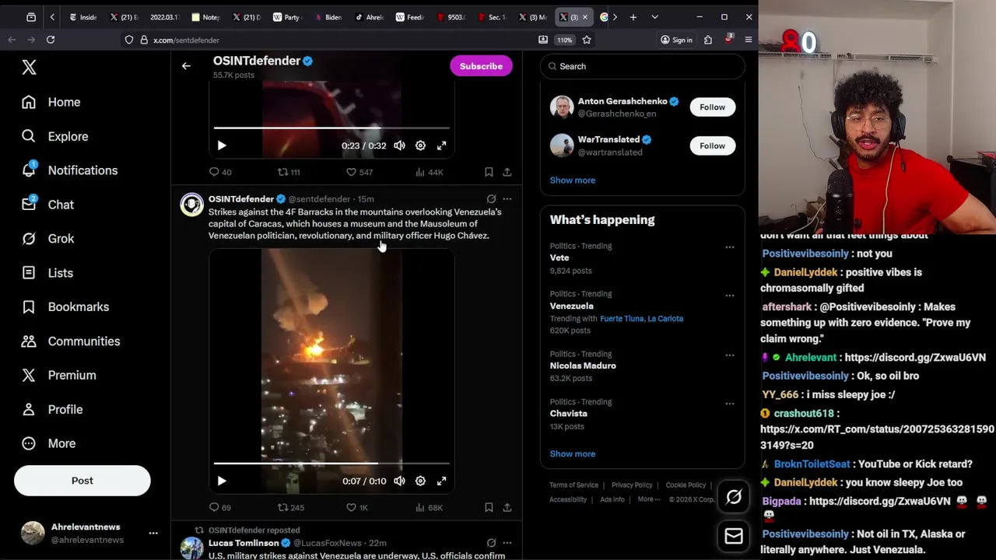
Task: Open Profile in sidebar
Action: [x=51, y=409]
